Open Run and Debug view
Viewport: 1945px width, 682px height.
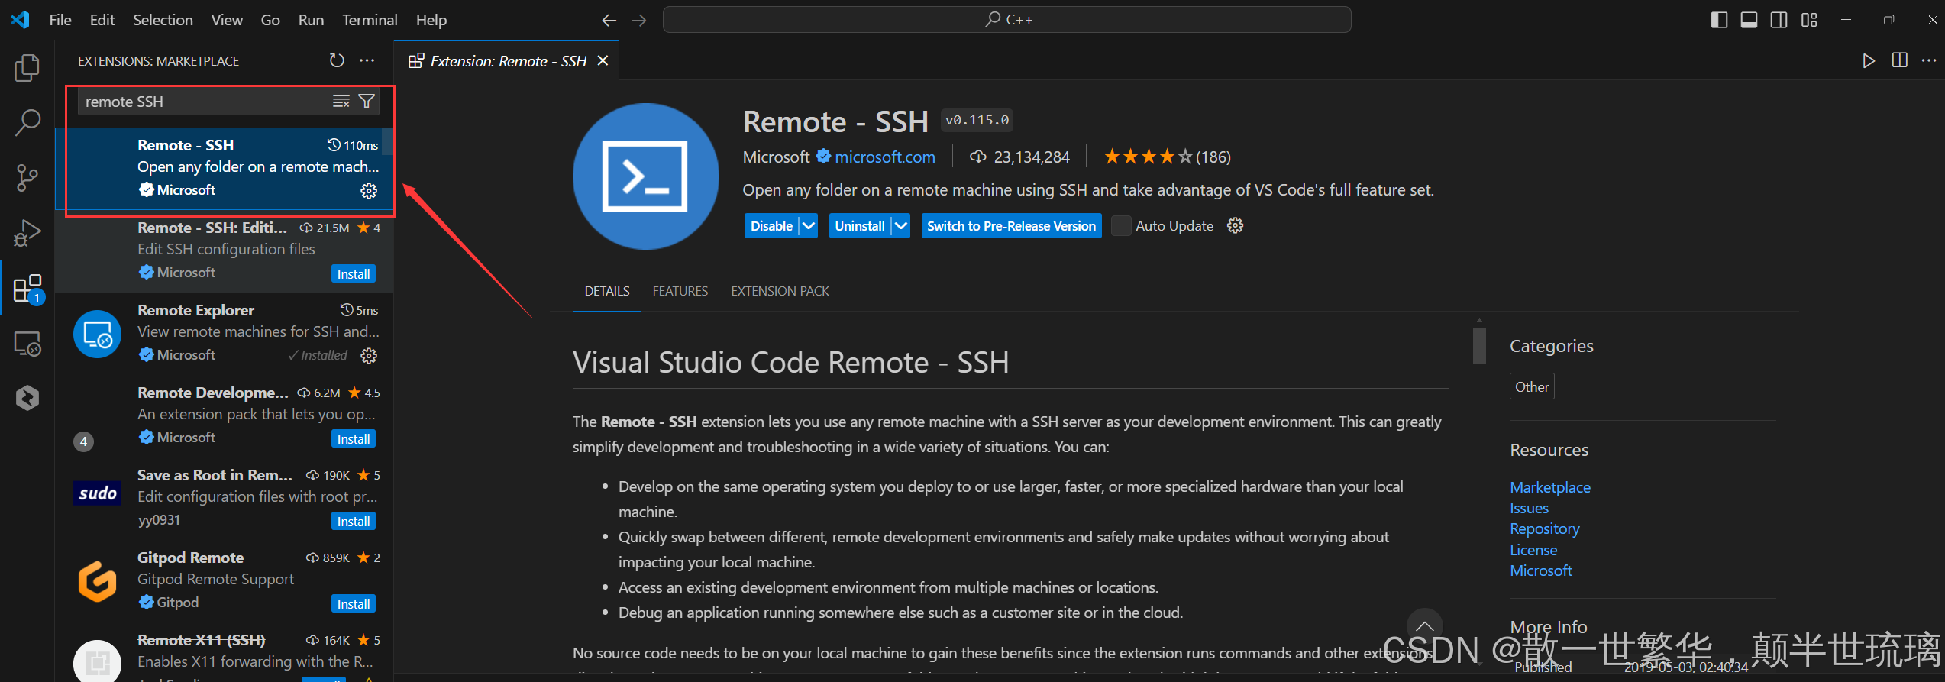pyautogui.click(x=27, y=233)
